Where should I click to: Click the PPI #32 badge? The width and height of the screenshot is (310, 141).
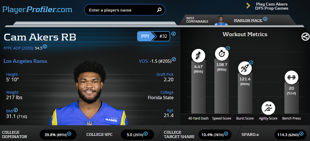pos(154,36)
